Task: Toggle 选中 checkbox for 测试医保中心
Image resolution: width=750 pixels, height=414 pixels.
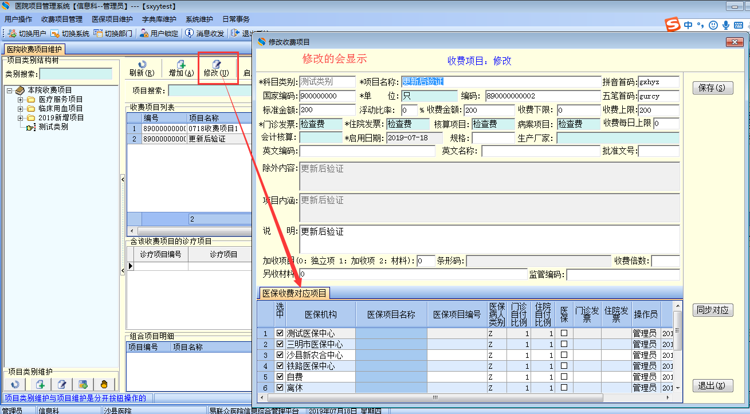Action: (x=280, y=333)
